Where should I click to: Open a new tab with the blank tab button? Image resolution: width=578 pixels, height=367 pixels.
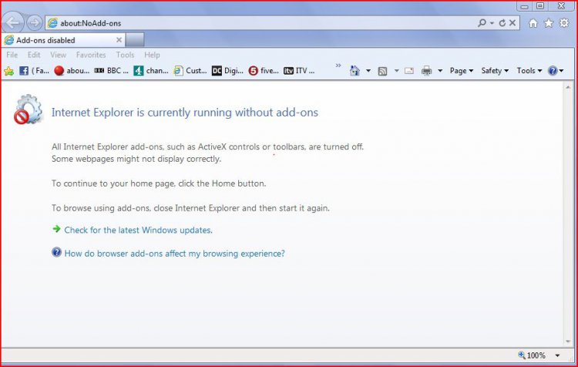(135, 40)
